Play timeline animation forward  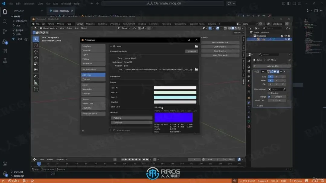133,160
